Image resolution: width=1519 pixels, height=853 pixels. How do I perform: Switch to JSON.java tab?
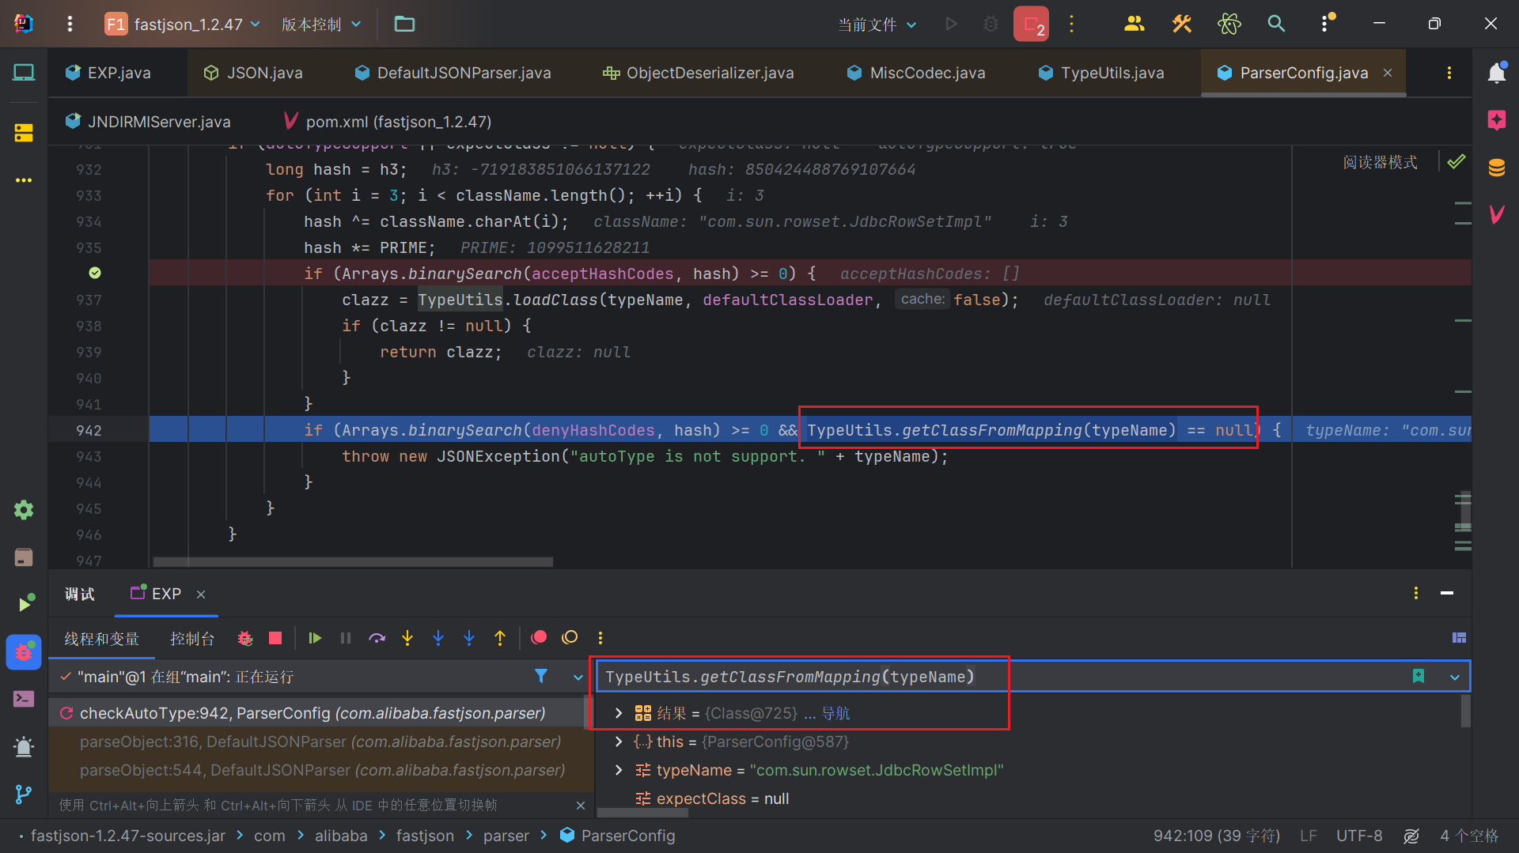pyautogui.click(x=253, y=73)
